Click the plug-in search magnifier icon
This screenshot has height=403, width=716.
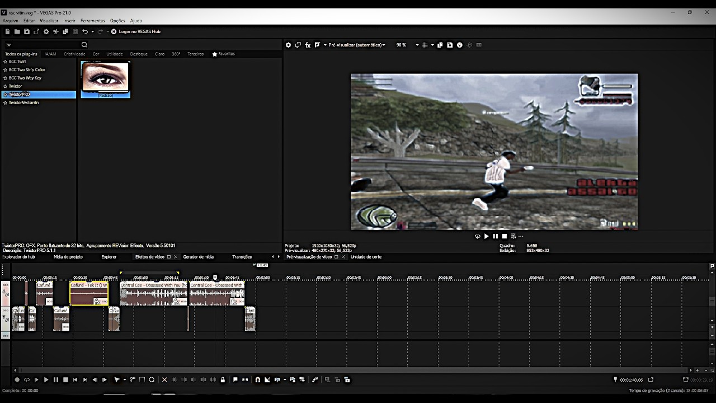tap(84, 45)
